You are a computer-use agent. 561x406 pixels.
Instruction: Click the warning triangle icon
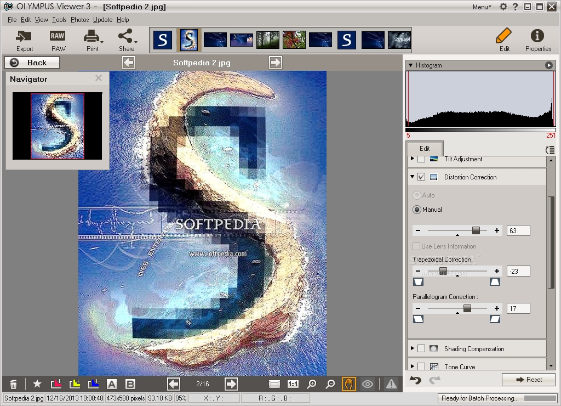(391, 384)
